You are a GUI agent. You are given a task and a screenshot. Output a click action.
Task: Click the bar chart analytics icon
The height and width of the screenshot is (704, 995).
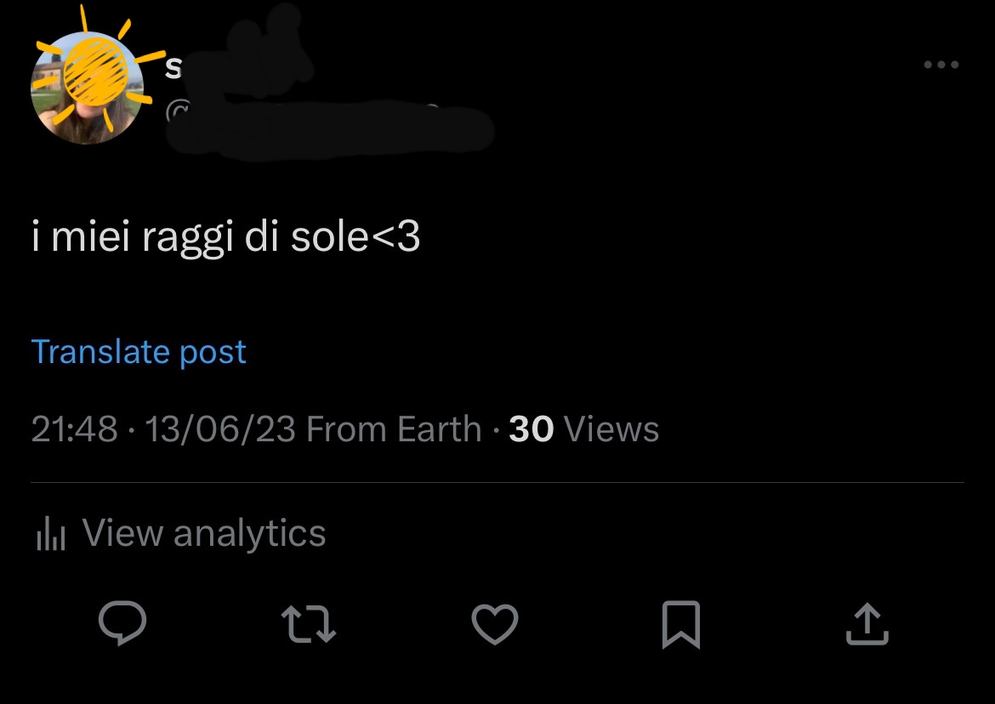(x=50, y=535)
